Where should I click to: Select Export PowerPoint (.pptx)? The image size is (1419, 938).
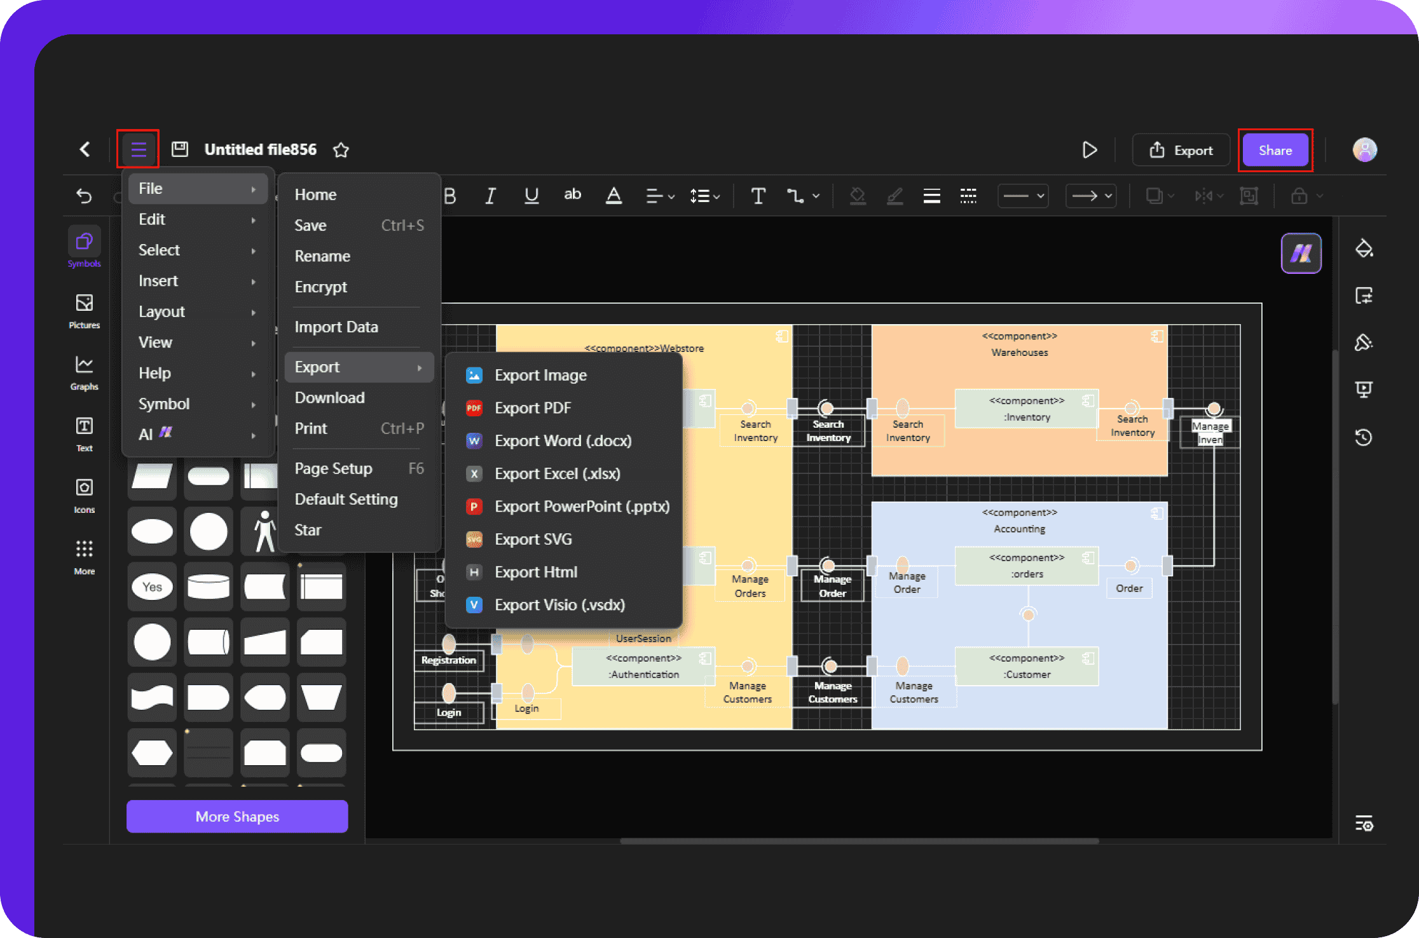579,506
